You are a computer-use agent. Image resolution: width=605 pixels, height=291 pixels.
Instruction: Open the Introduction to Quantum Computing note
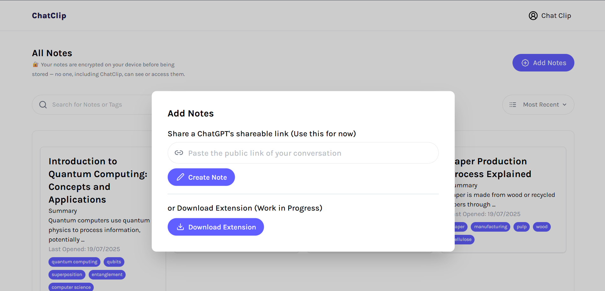point(98,180)
